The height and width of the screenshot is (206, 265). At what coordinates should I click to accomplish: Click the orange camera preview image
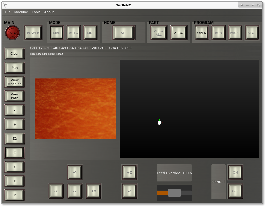[x=75, y=109]
